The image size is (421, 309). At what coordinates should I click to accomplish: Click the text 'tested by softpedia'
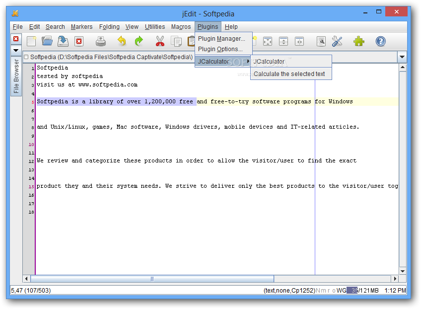tap(70, 77)
